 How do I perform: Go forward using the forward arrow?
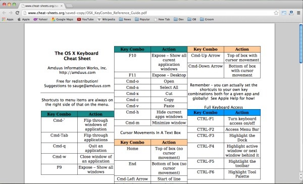[x=11, y=13]
